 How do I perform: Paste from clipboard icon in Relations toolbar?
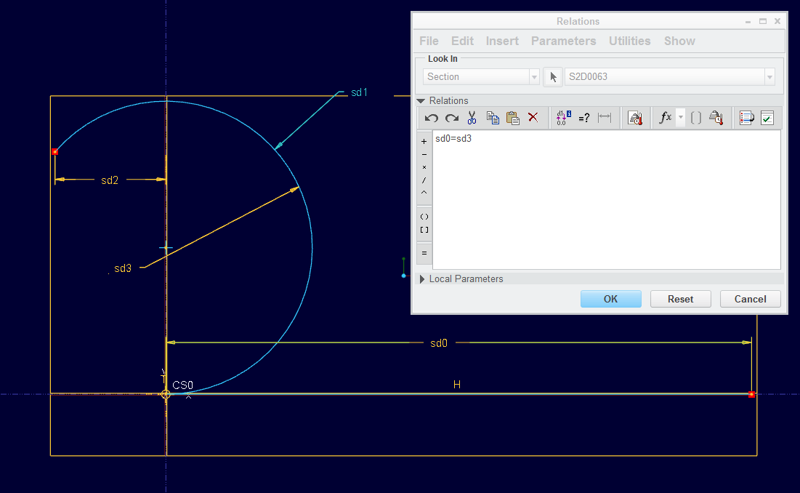(513, 118)
